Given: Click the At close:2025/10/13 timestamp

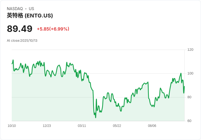Looking at the screenshot, I should point(22,41).
